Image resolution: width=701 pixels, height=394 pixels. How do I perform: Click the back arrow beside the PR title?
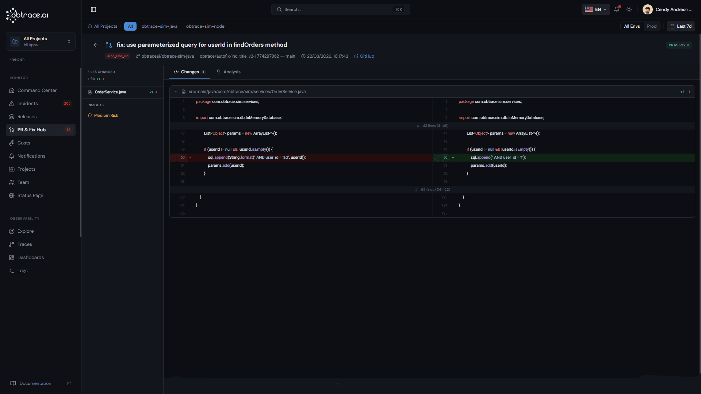(96, 45)
